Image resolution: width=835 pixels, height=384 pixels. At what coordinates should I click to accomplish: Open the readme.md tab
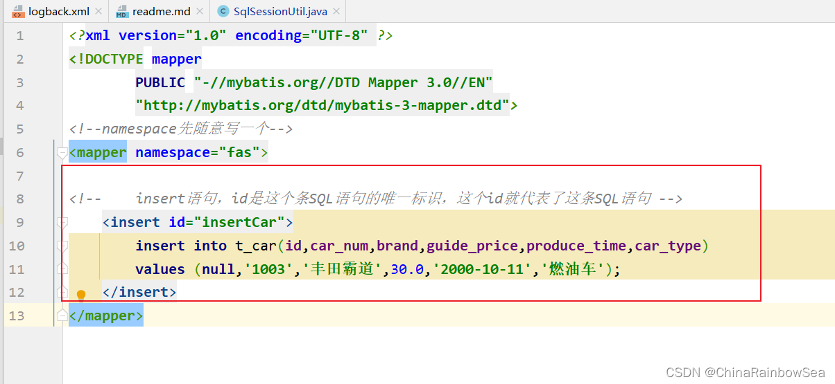point(162,11)
